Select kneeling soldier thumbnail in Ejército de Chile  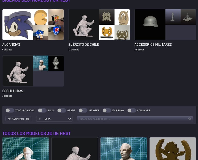tap(84, 25)
